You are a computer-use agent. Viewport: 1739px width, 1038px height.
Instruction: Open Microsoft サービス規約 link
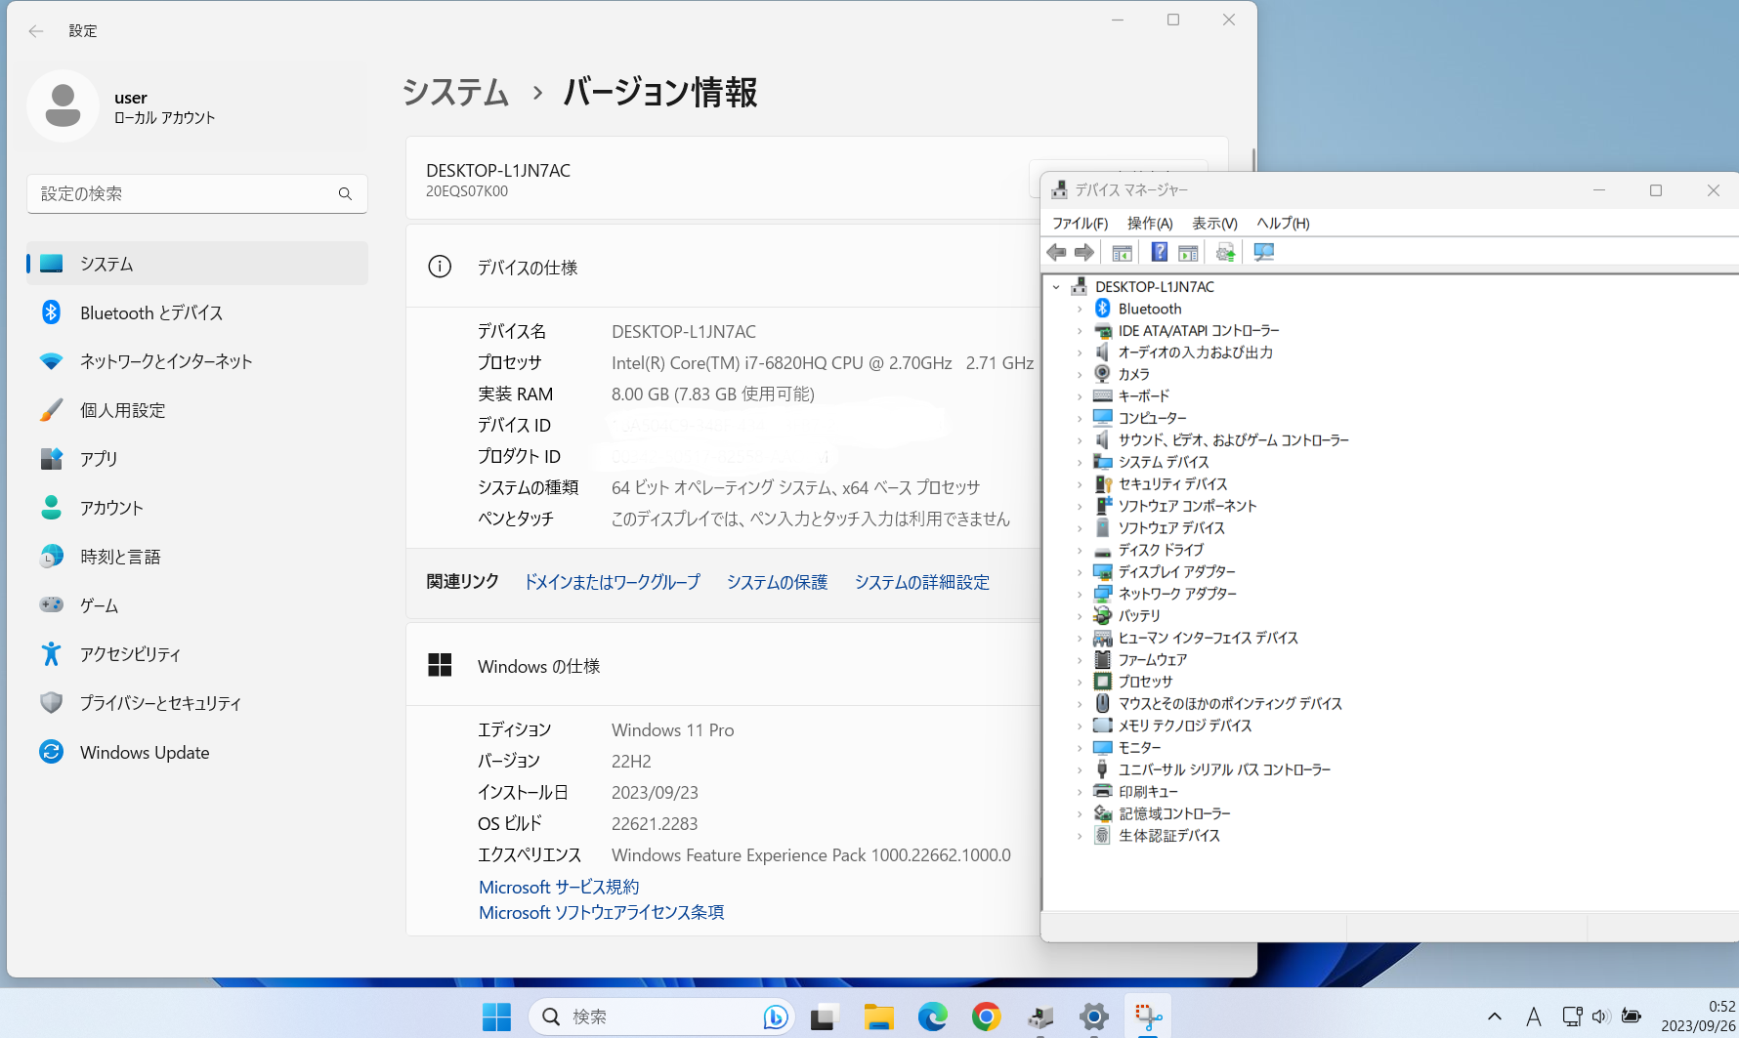[559, 887]
